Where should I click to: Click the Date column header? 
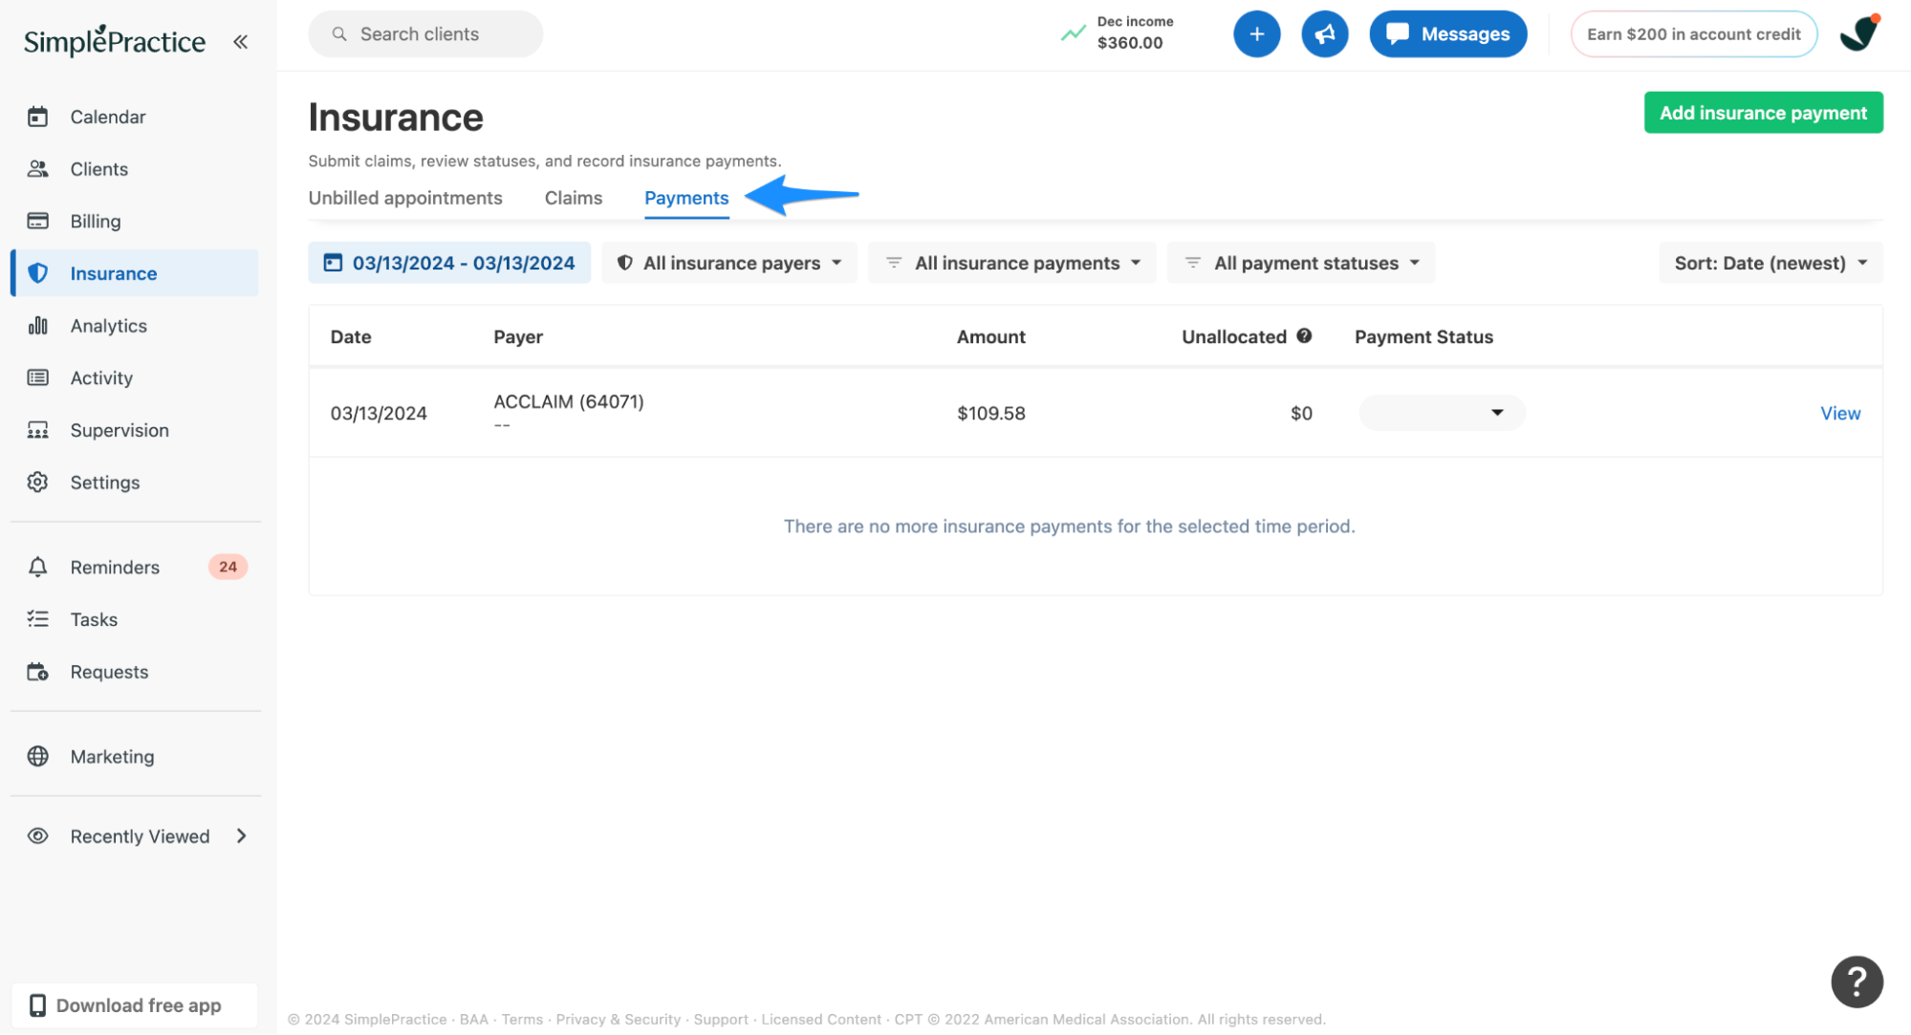pos(351,336)
